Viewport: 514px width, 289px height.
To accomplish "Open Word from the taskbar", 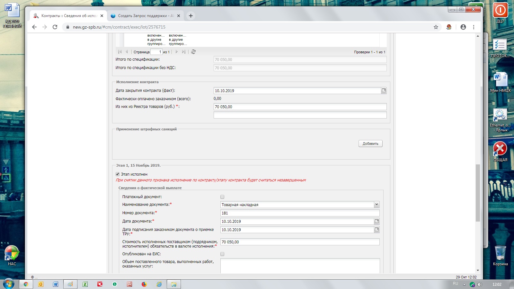I will (x=56, y=284).
